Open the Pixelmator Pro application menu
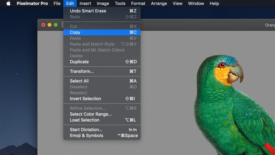This screenshot has width=275, height=155. coord(32,3)
